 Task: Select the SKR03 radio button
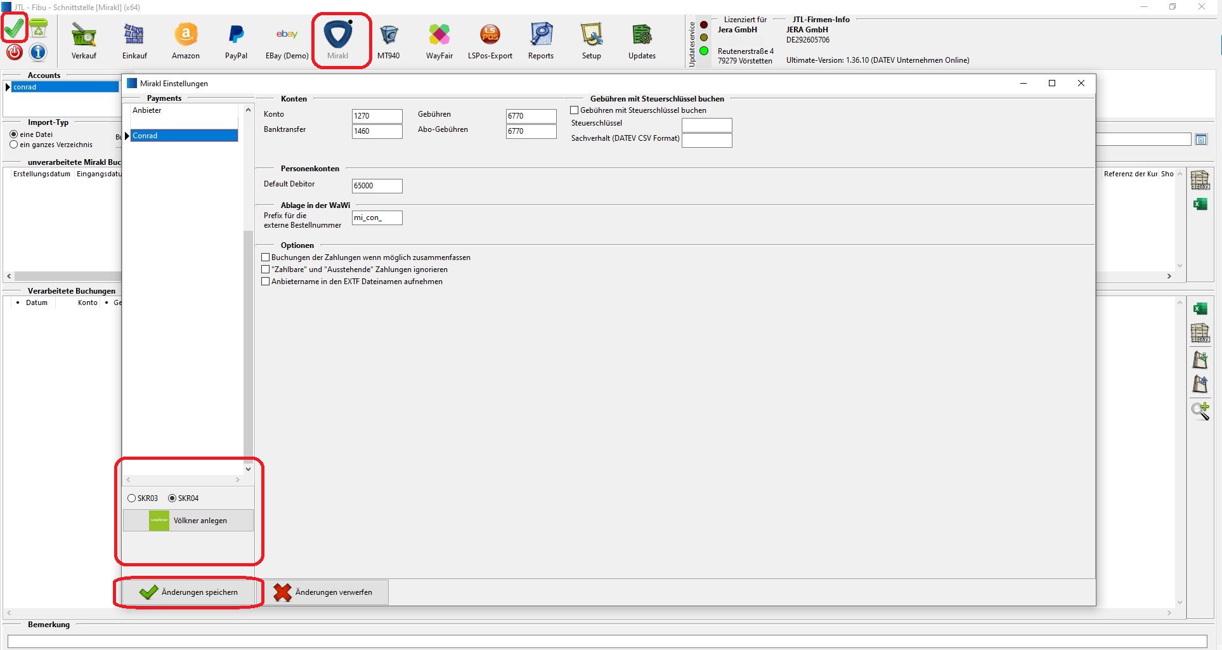point(132,498)
